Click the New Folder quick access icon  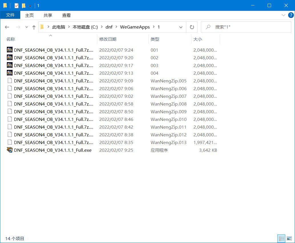tap(23, 6)
